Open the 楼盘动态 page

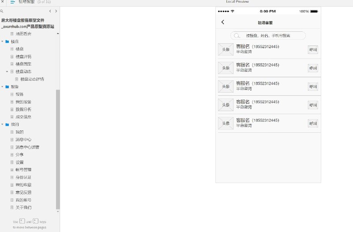pos(23,71)
